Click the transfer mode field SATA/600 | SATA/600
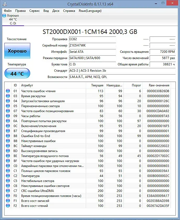The image size is (180, 220). coord(92,58)
